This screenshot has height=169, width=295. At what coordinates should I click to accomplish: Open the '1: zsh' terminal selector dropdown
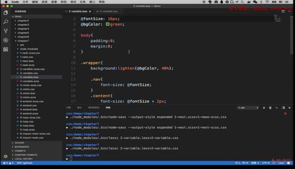tap(248, 107)
